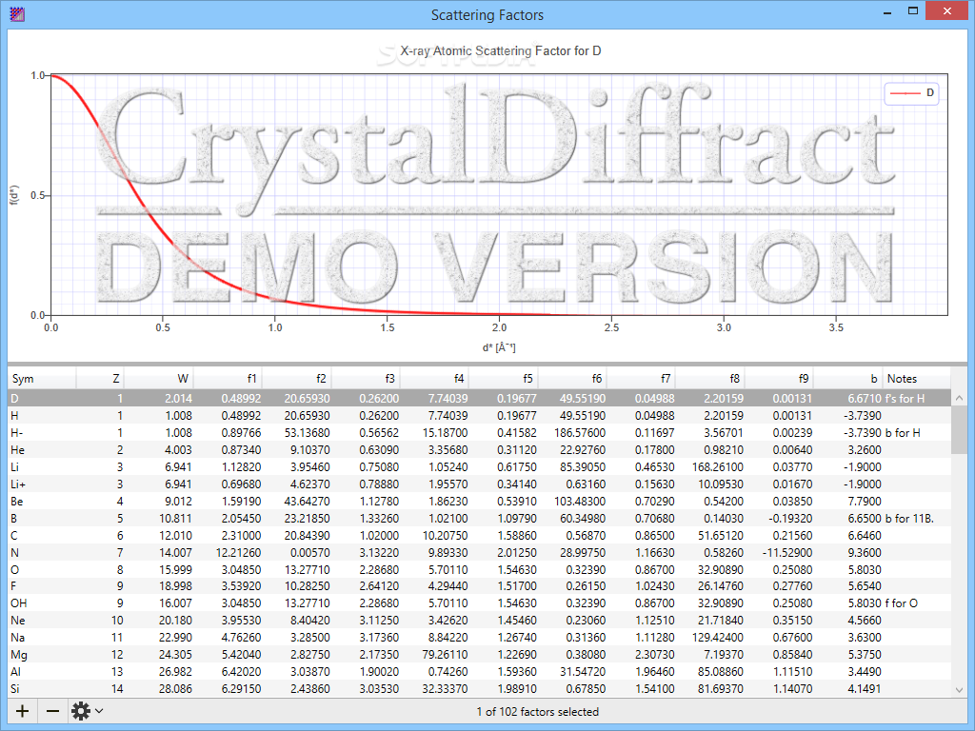This screenshot has height=731, width=975.
Task: Select the H- row in table
Action: [x=480, y=433]
